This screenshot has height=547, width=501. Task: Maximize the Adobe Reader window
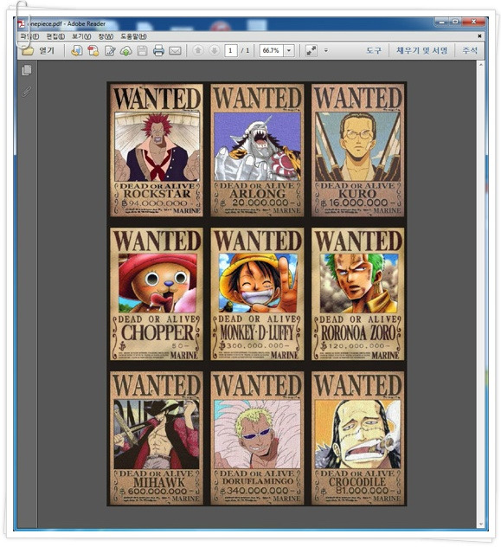(x=454, y=22)
